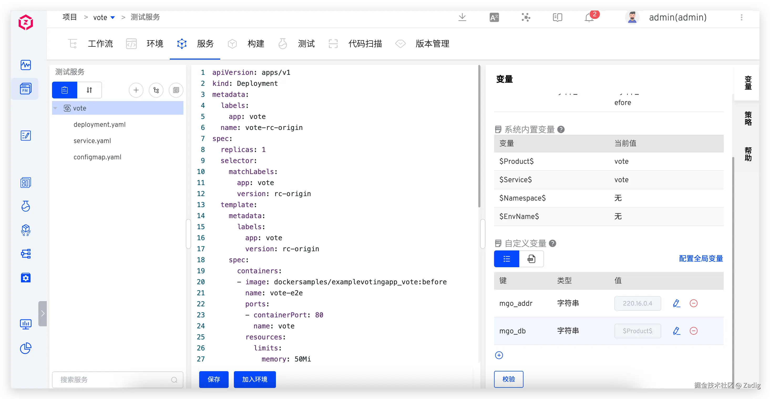This screenshot has width=770, height=399.
Task: Click the add service plus icon
Action: (x=136, y=90)
